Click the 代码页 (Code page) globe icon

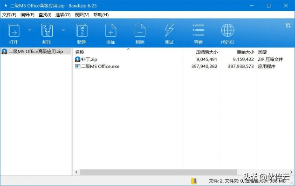[227, 31]
